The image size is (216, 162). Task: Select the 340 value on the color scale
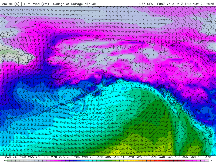pos(162,157)
